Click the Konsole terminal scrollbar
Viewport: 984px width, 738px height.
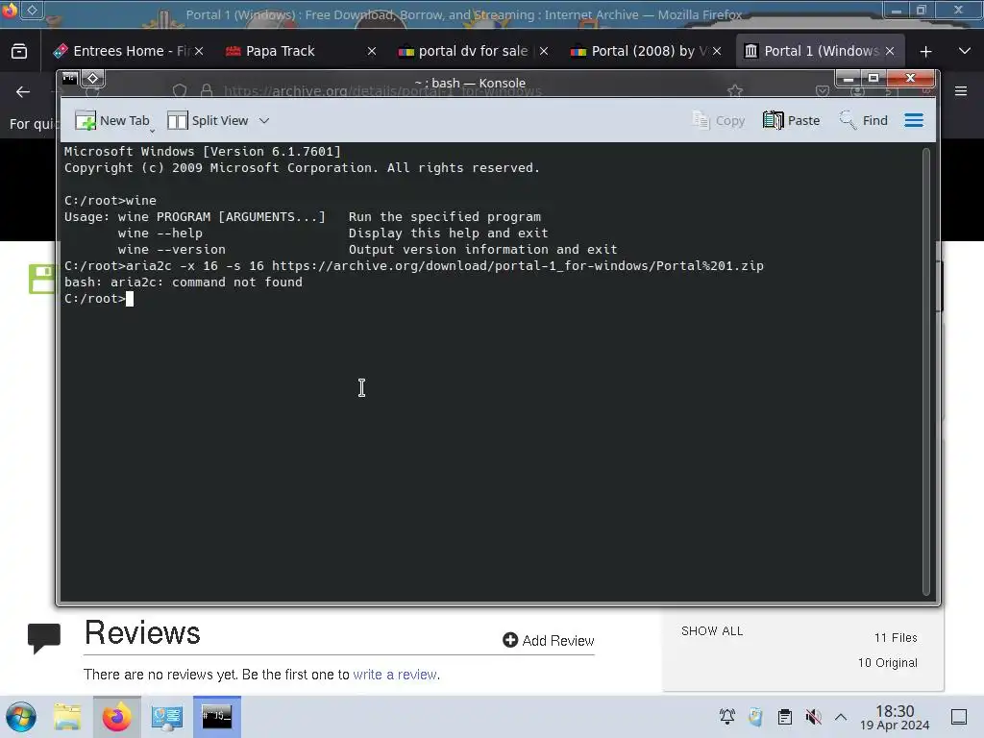[x=926, y=372]
